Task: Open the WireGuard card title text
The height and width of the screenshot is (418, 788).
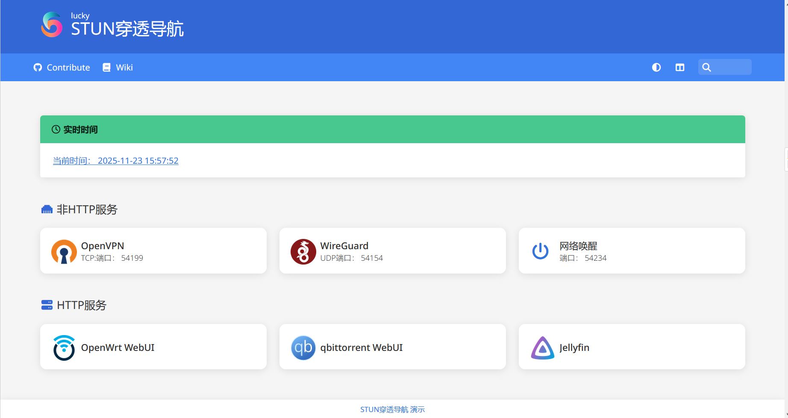Action: coord(344,246)
